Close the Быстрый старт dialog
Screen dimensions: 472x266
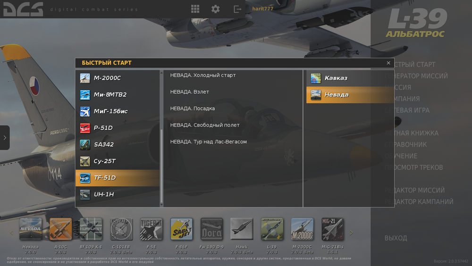pyautogui.click(x=388, y=63)
